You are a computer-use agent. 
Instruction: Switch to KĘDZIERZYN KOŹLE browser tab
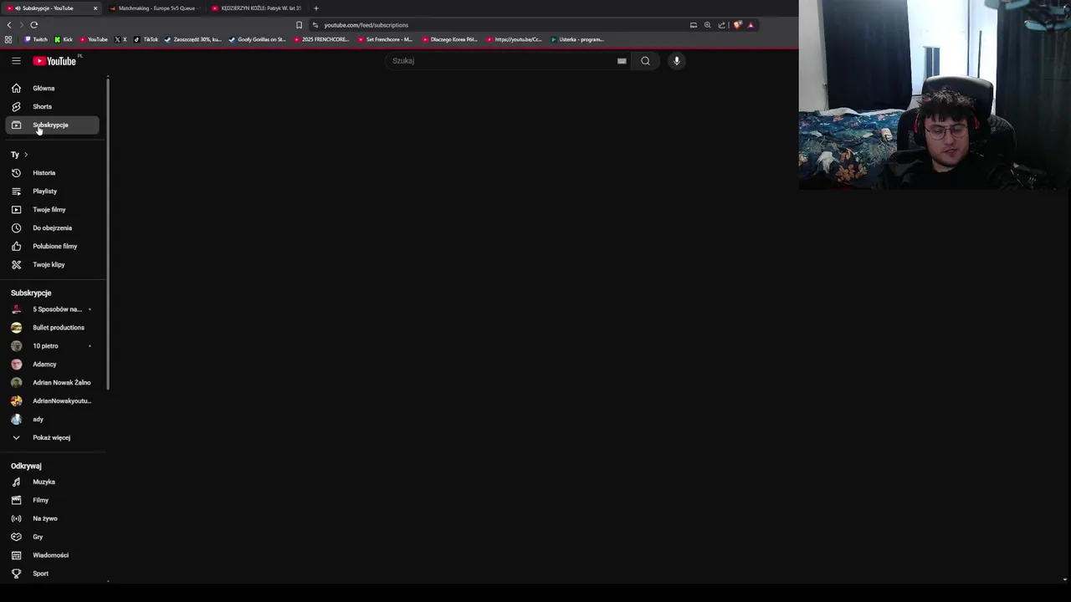pos(258,8)
